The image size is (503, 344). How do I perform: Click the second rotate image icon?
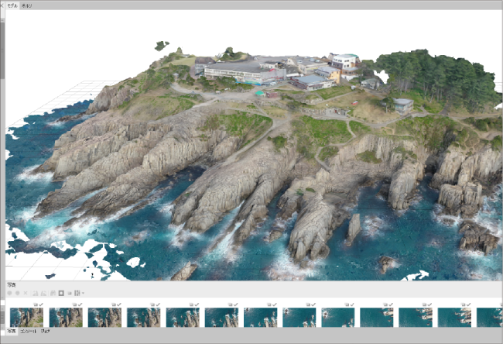pos(43,293)
